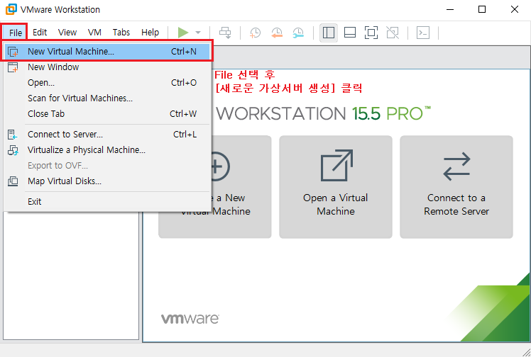The image size is (531, 357).
Task: Minimize the VMware Workstation window
Action: tap(450, 9)
